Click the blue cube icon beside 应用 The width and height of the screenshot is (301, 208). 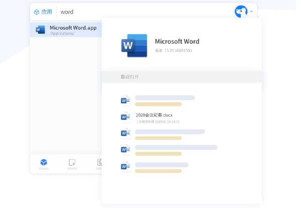tap(37, 12)
